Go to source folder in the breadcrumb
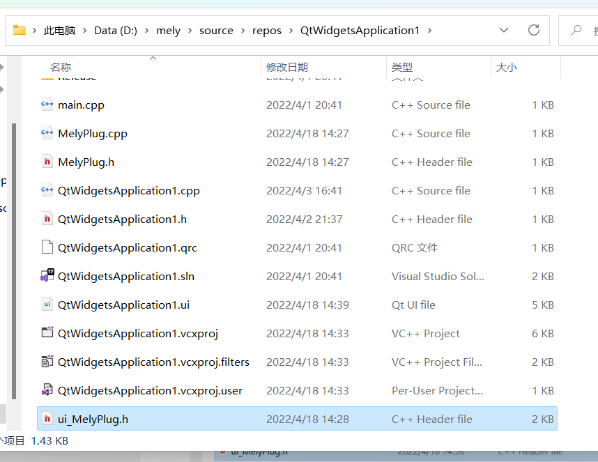The image size is (598, 462). point(216,31)
